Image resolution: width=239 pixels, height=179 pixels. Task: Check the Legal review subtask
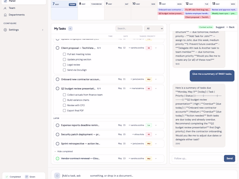(x=64, y=65)
